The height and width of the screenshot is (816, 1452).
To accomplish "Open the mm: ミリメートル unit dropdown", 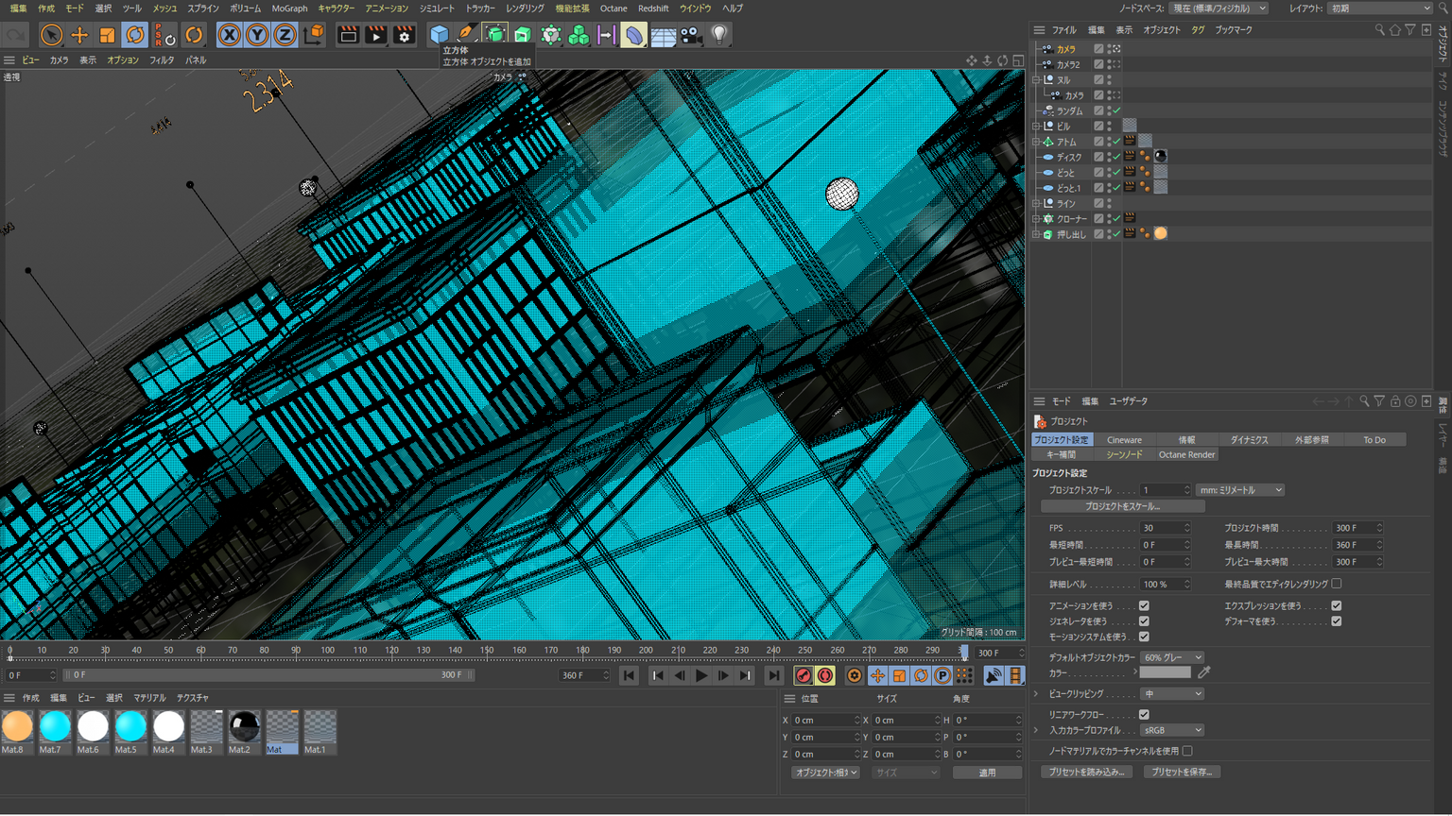I will click(x=1239, y=490).
